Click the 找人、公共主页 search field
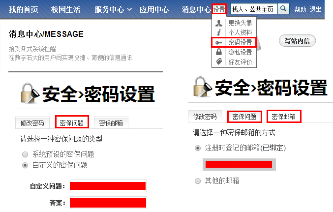 click(x=254, y=9)
